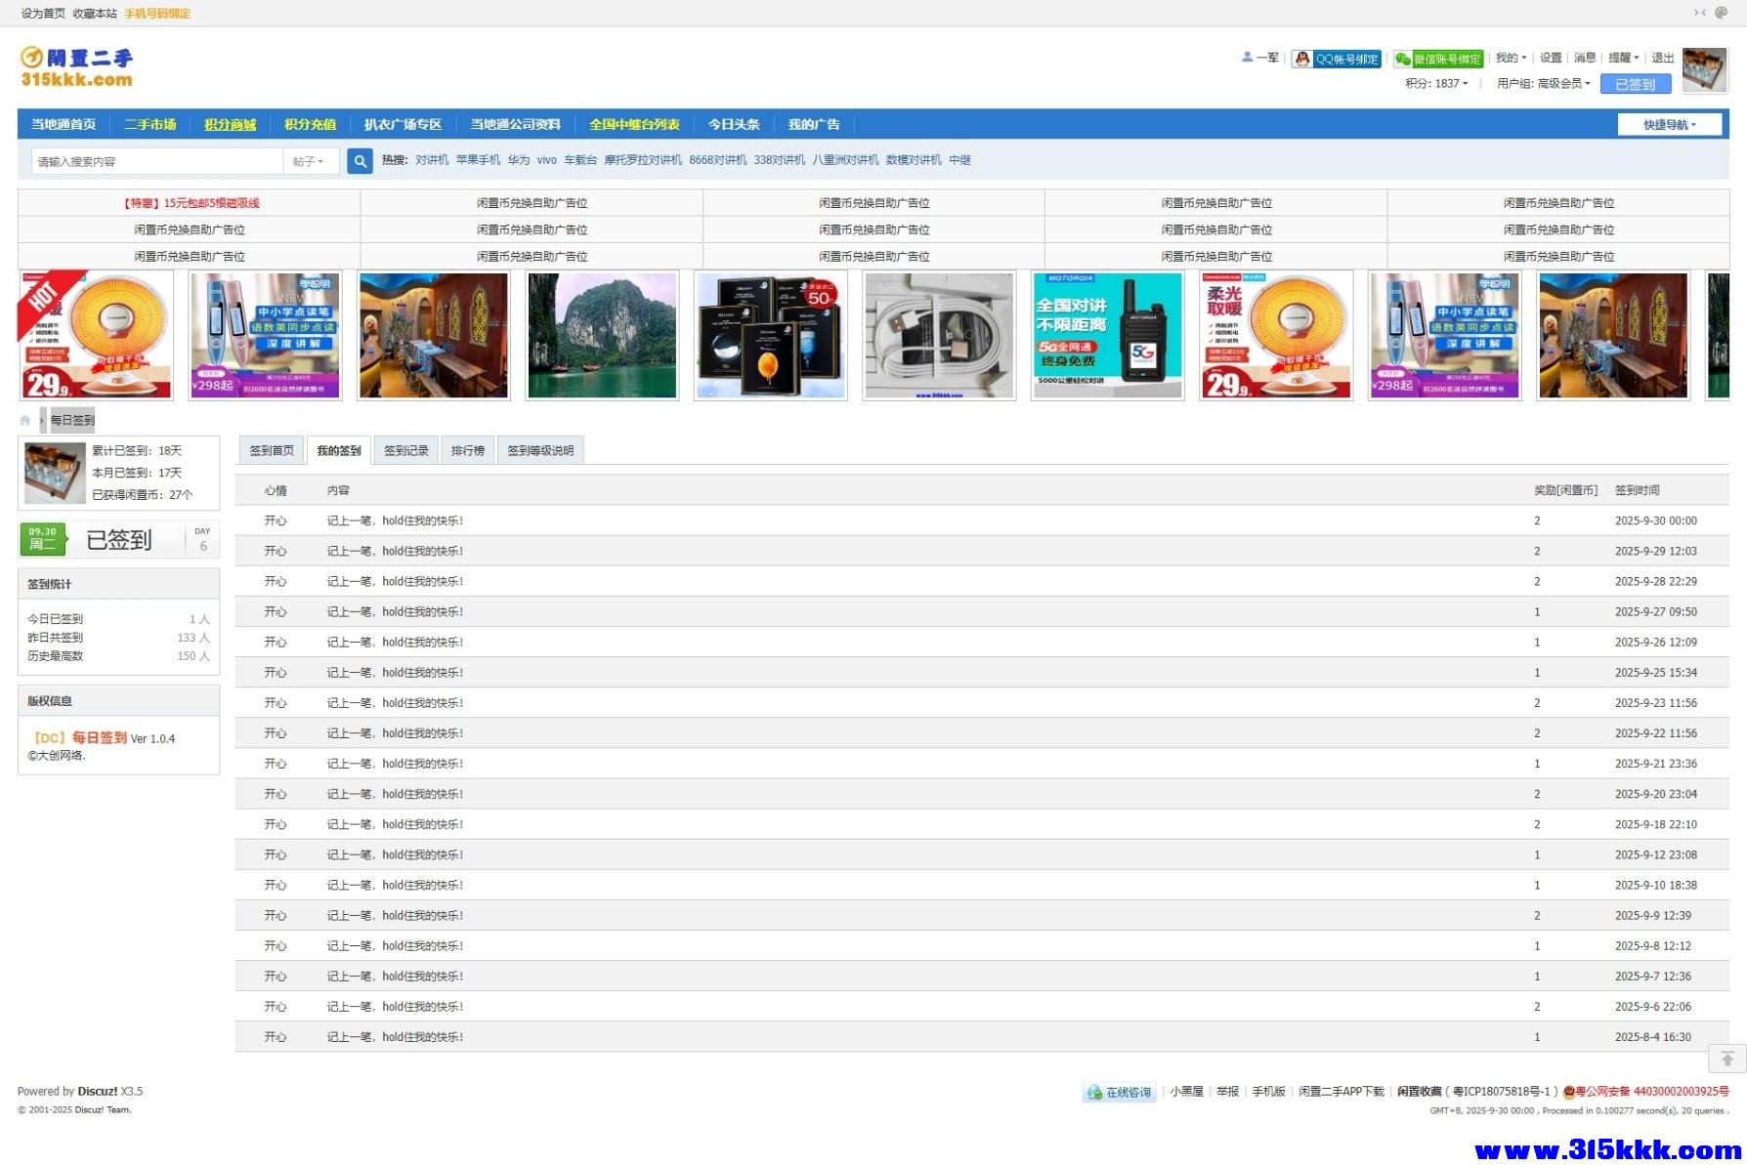Click the 退出 logout link
Viewport: 1747px width, 1165px height.
click(1662, 58)
